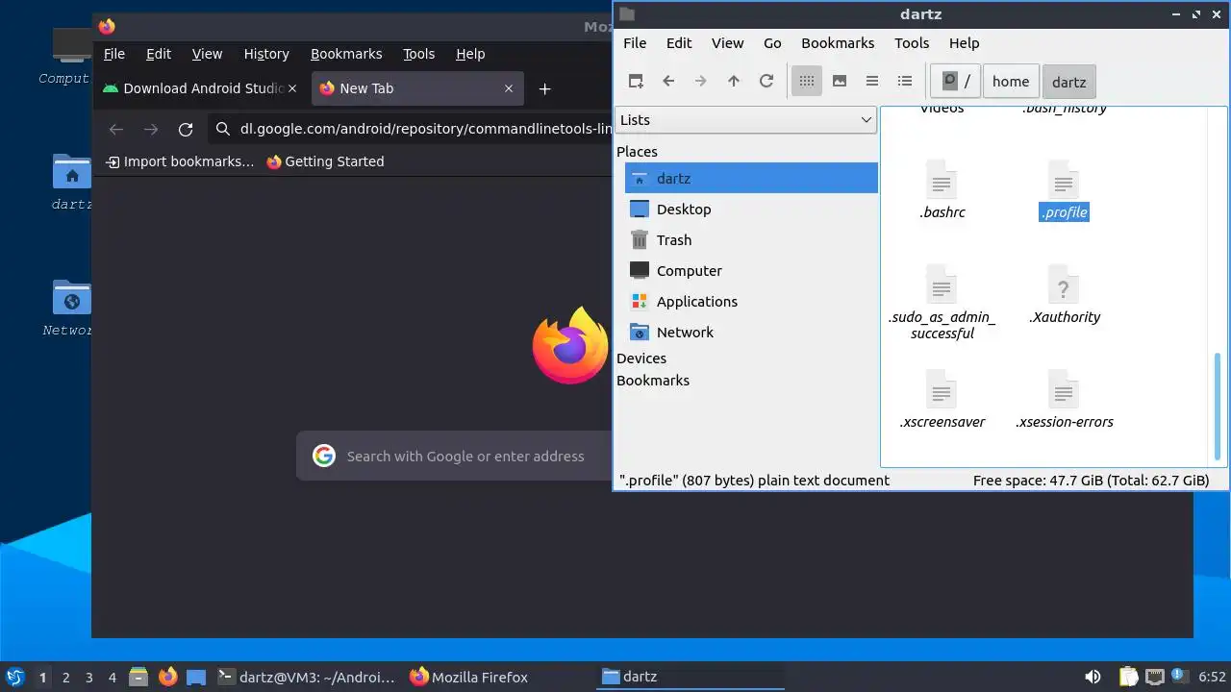This screenshot has width=1231, height=692.
Task: Open Firefox View menu
Action: 207,54
